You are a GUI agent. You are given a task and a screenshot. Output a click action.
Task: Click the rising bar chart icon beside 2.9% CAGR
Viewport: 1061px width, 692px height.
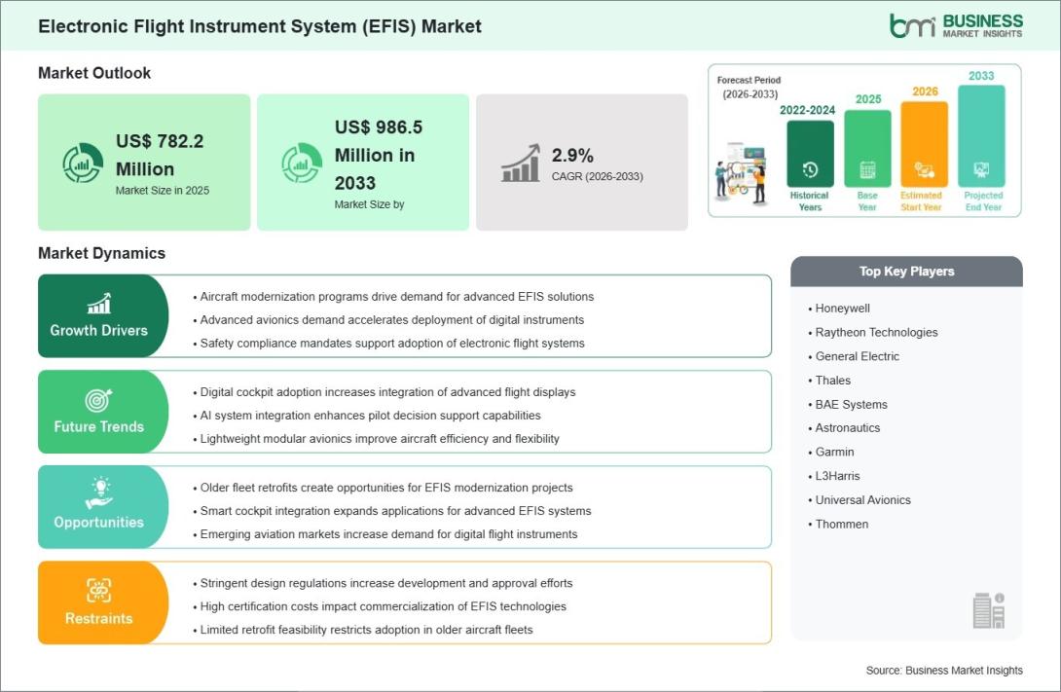pyautogui.click(x=521, y=163)
